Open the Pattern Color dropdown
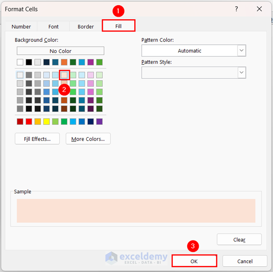Screen dimensions: 273x272 pos(241,50)
